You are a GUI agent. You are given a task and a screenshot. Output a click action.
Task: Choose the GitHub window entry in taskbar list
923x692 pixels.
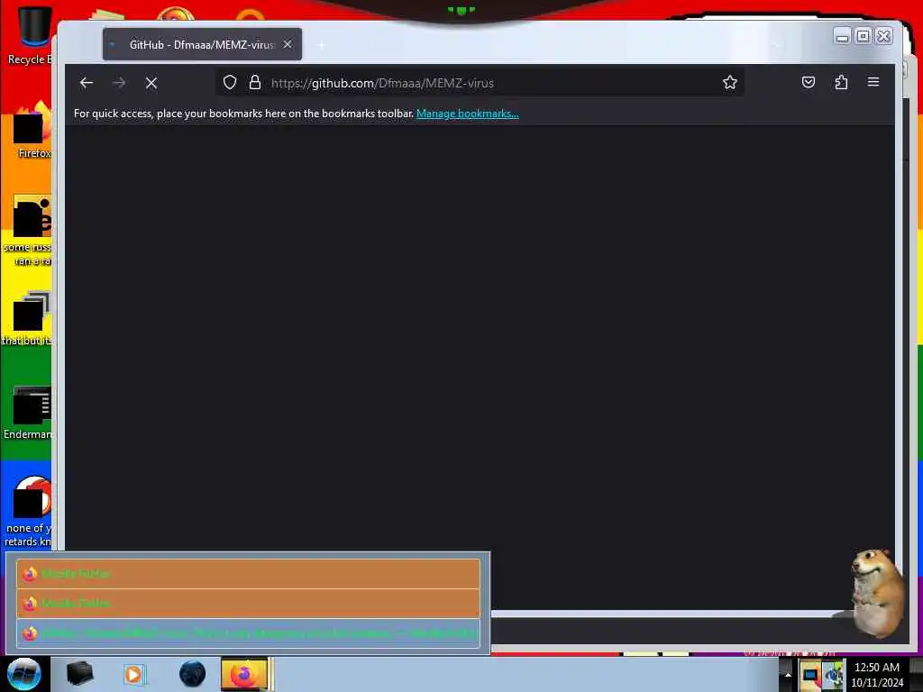(249, 633)
